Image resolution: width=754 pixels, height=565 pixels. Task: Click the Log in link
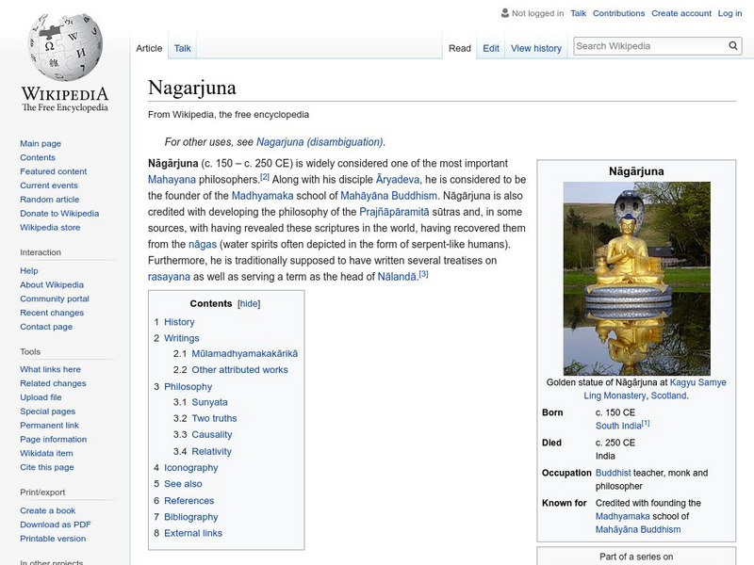729,13
